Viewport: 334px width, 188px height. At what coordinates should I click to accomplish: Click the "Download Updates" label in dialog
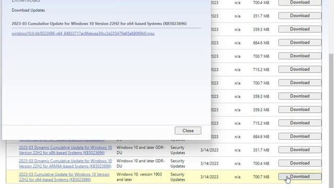(x=28, y=10)
